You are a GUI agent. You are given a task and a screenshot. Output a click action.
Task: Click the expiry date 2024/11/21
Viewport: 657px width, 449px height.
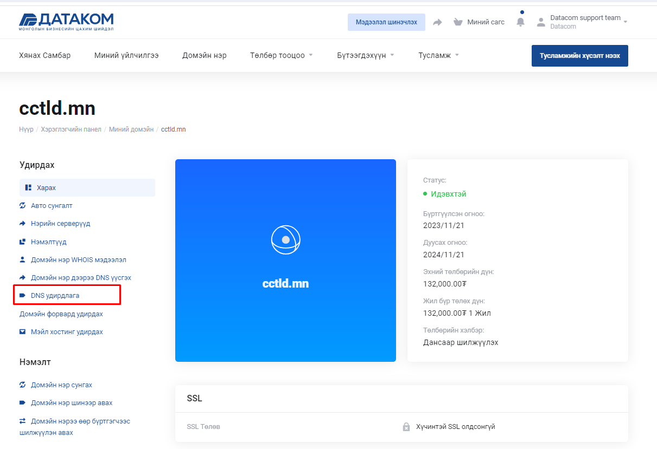(444, 255)
